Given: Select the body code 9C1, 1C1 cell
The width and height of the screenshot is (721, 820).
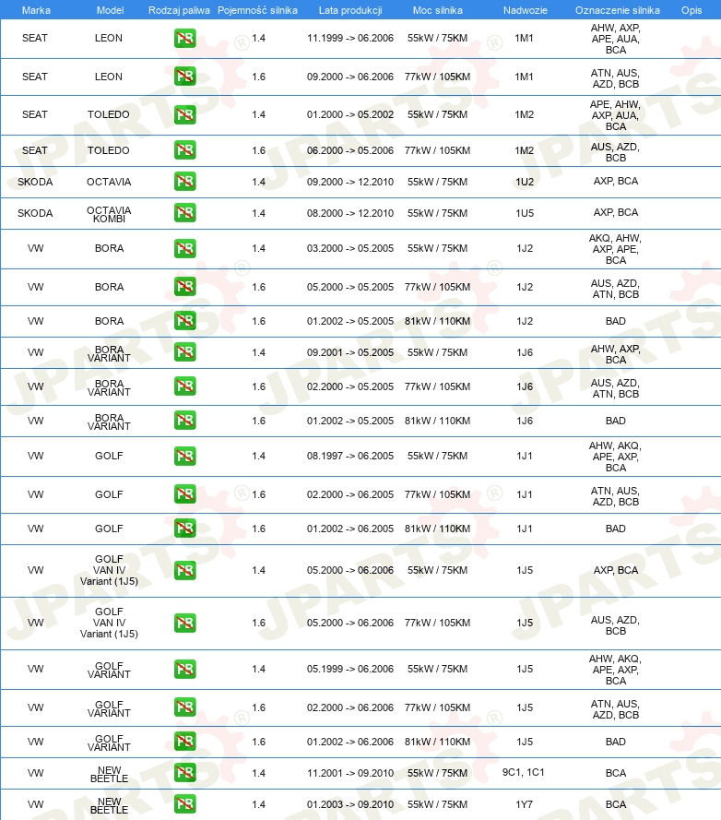Looking at the screenshot, I should point(524,772).
